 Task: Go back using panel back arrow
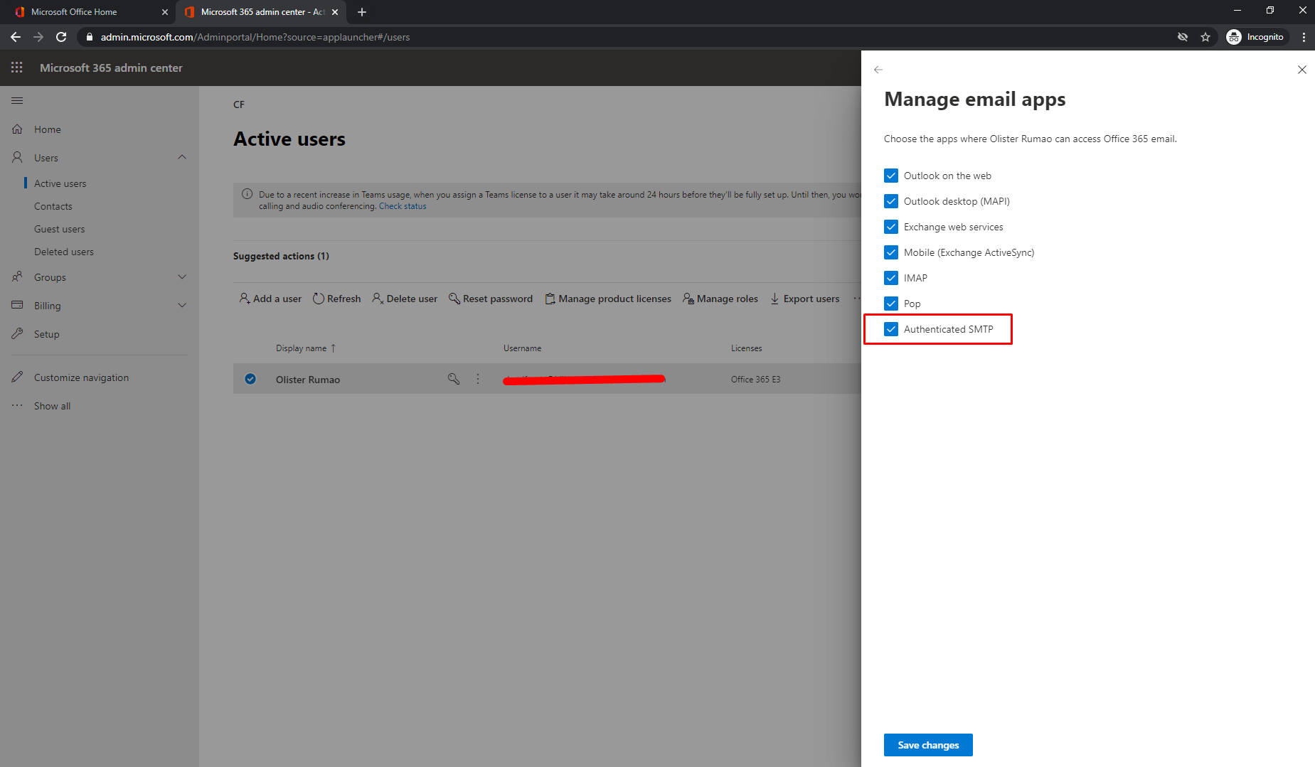(x=878, y=70)
